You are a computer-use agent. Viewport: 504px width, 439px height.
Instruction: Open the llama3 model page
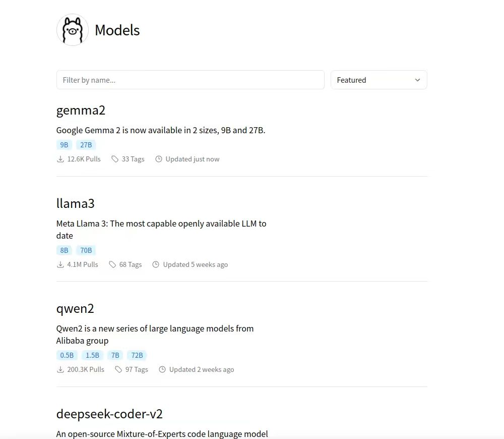[75, 203]
